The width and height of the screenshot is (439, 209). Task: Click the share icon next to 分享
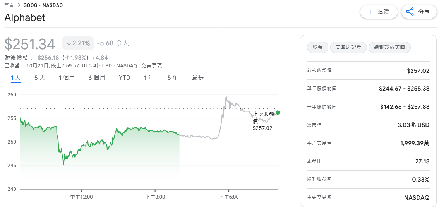coord(410,12)
